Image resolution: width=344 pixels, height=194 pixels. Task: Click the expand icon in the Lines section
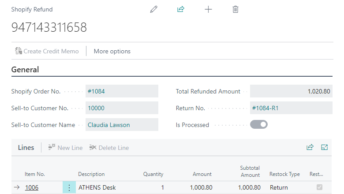click(x=324, y=147)
